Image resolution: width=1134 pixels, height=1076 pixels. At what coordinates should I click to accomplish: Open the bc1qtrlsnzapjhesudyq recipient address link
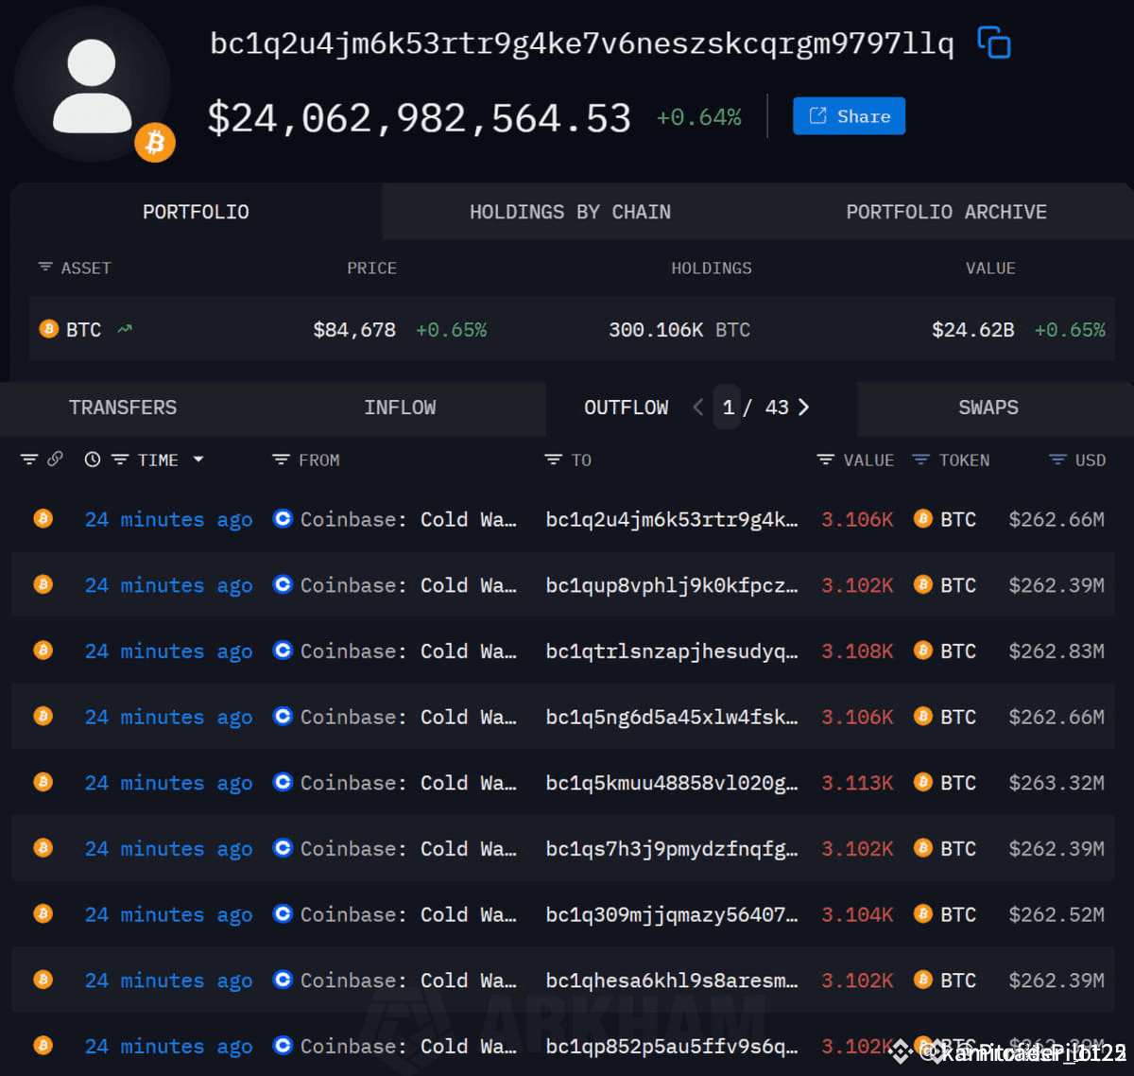[671, 651]
